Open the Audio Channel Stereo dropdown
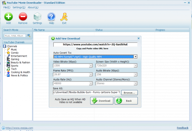Image resolution: width=192 pixels, height=131 pixels. (135, 84)
